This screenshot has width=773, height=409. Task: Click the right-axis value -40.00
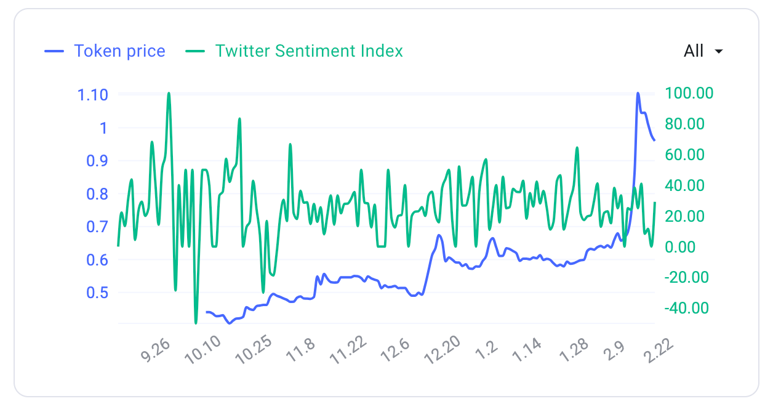687,307
